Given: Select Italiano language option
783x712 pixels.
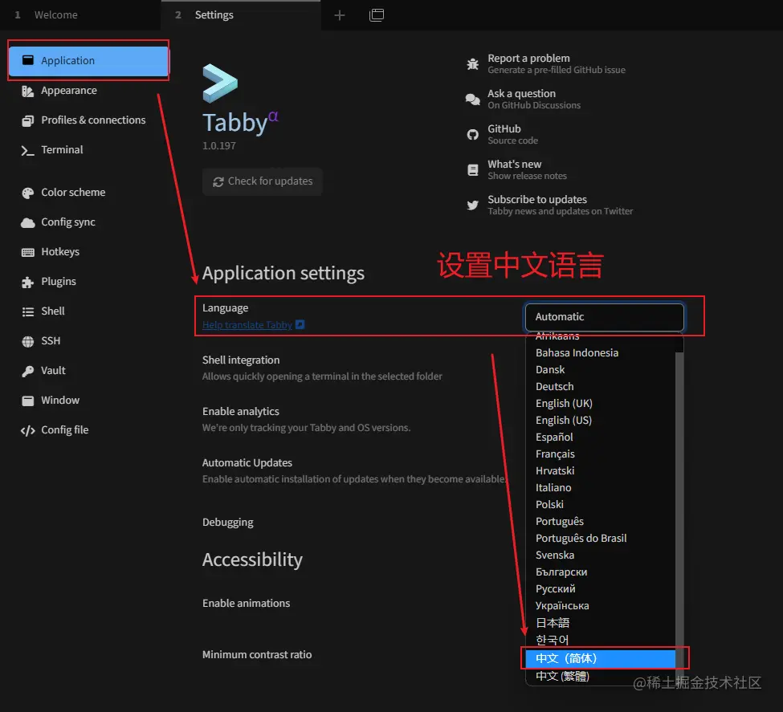Looking at the screenshot, I should point(600,488).
